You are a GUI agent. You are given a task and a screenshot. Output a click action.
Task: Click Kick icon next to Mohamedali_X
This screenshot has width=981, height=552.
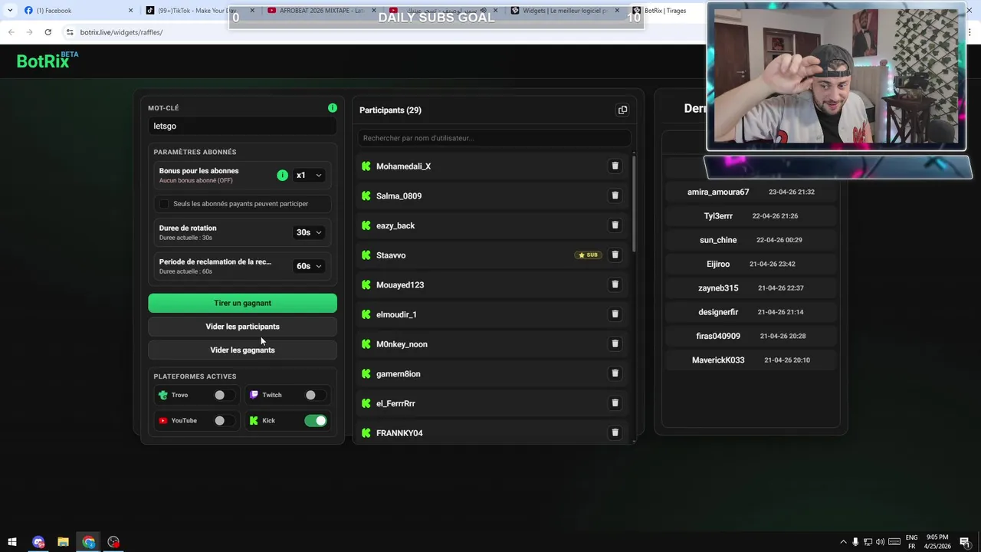click(x=366, y=166)
